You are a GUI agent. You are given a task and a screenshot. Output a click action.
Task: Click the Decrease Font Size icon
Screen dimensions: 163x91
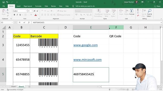click(x=37, y=11)
